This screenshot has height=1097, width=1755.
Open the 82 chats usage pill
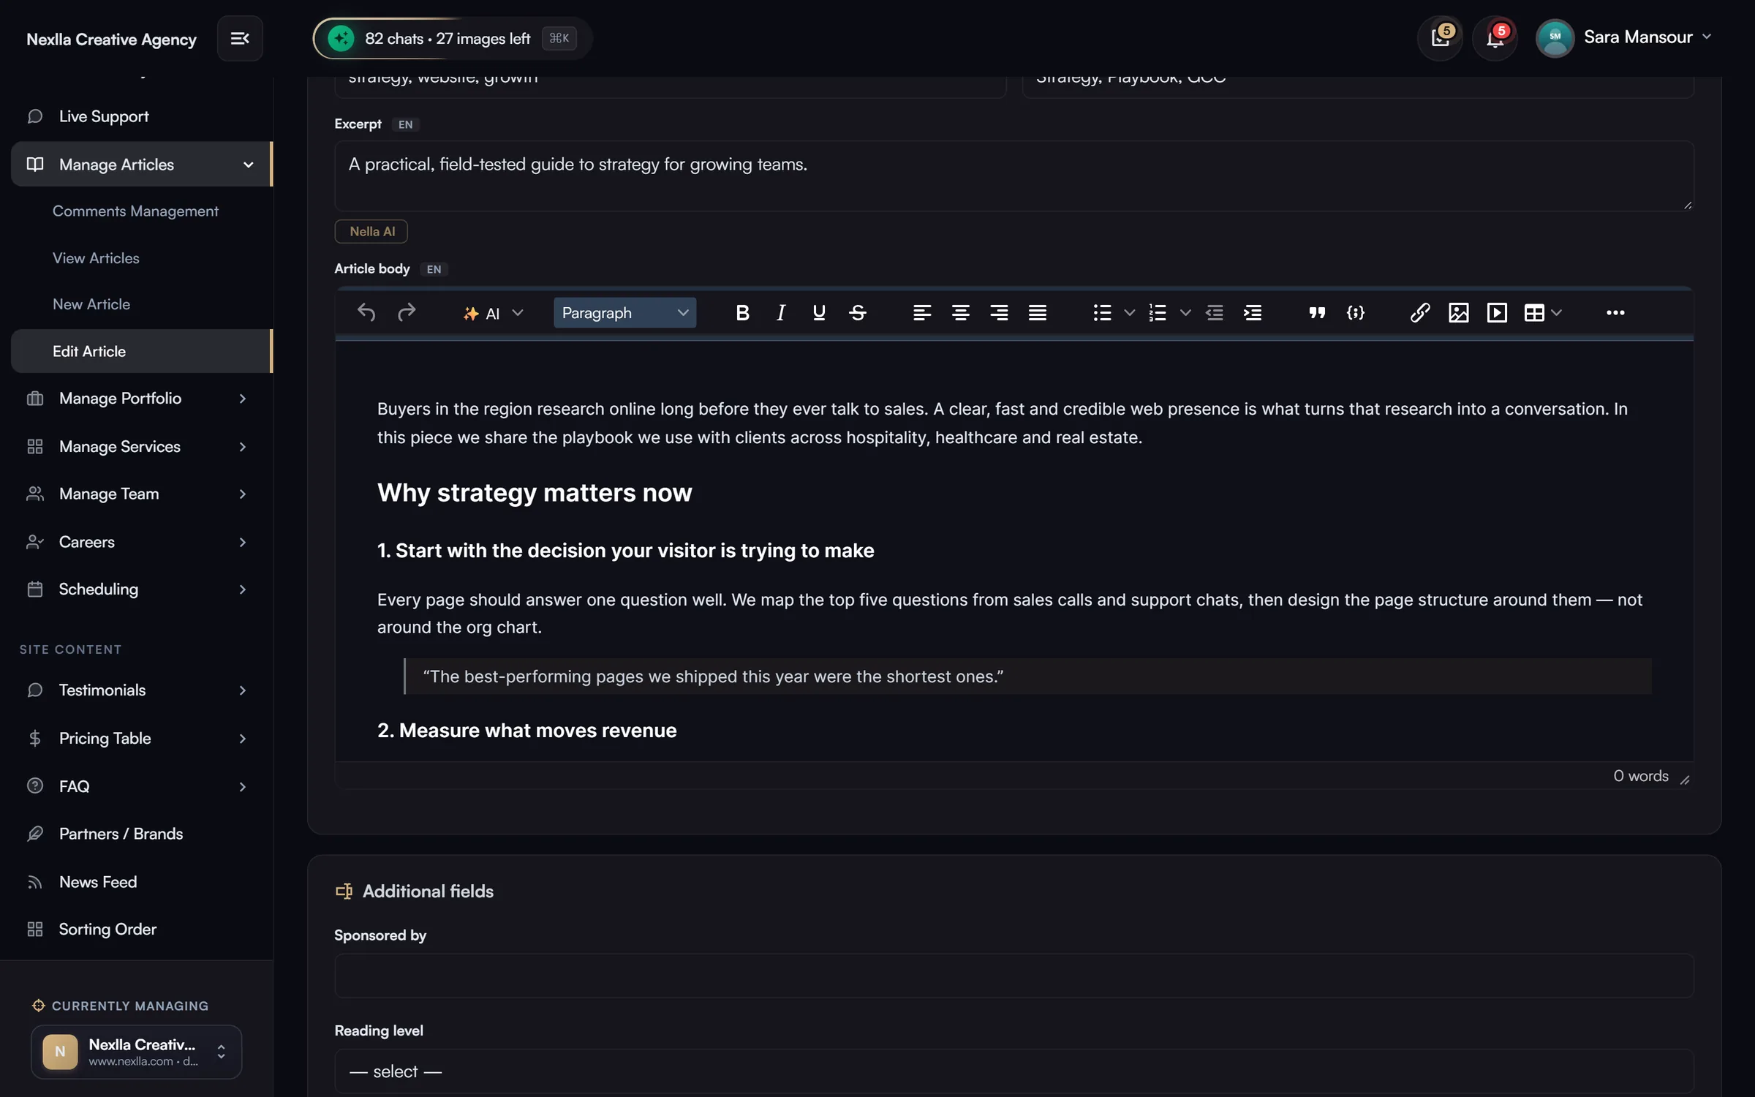coord(451,38)
